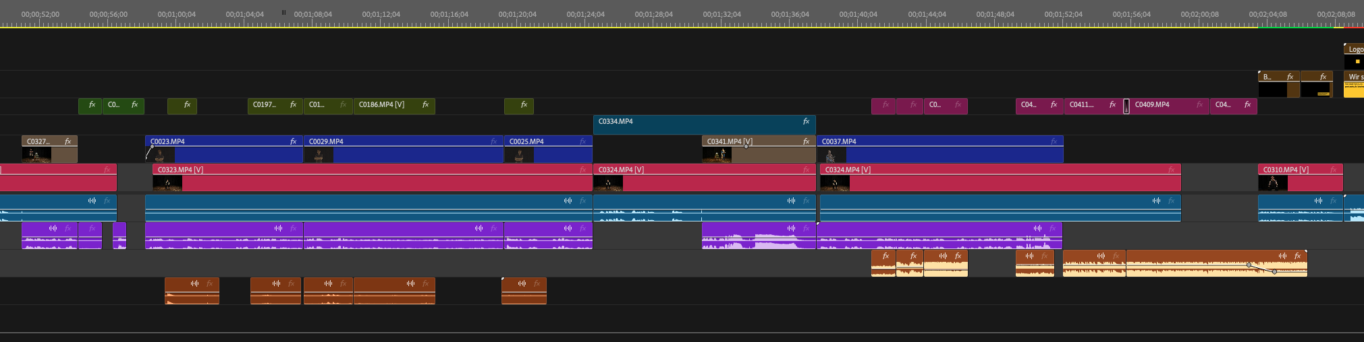Click the thumbnail on the C0029.MP4 clip

(319, 155)
